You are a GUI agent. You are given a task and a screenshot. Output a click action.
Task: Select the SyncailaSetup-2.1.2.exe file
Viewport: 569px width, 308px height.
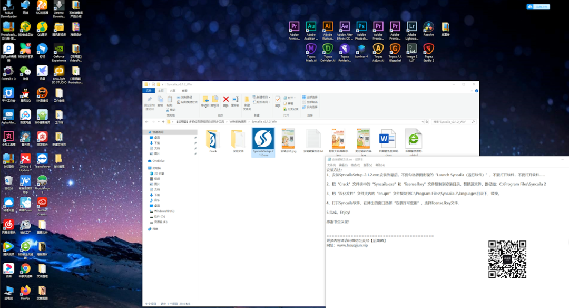(263, 142)
